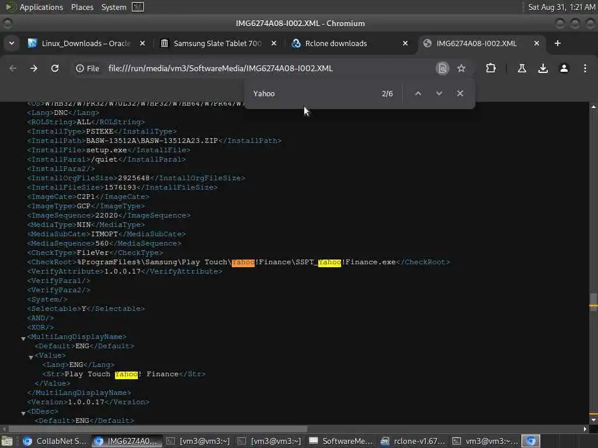Open the Applications menu

click(41, 7)
